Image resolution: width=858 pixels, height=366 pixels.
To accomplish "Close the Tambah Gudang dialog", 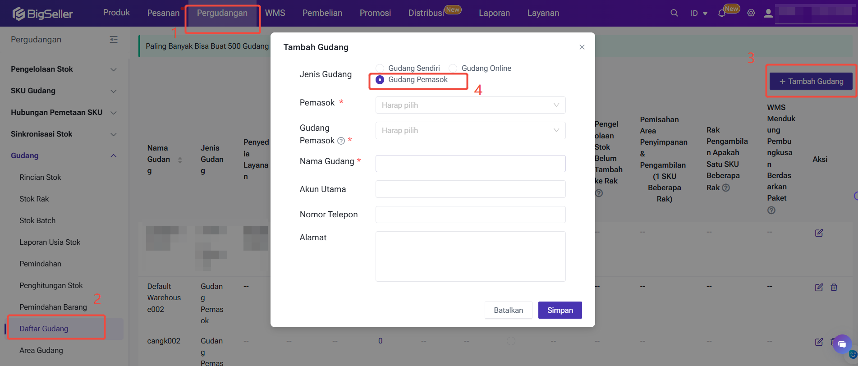I will coord(582,47).
